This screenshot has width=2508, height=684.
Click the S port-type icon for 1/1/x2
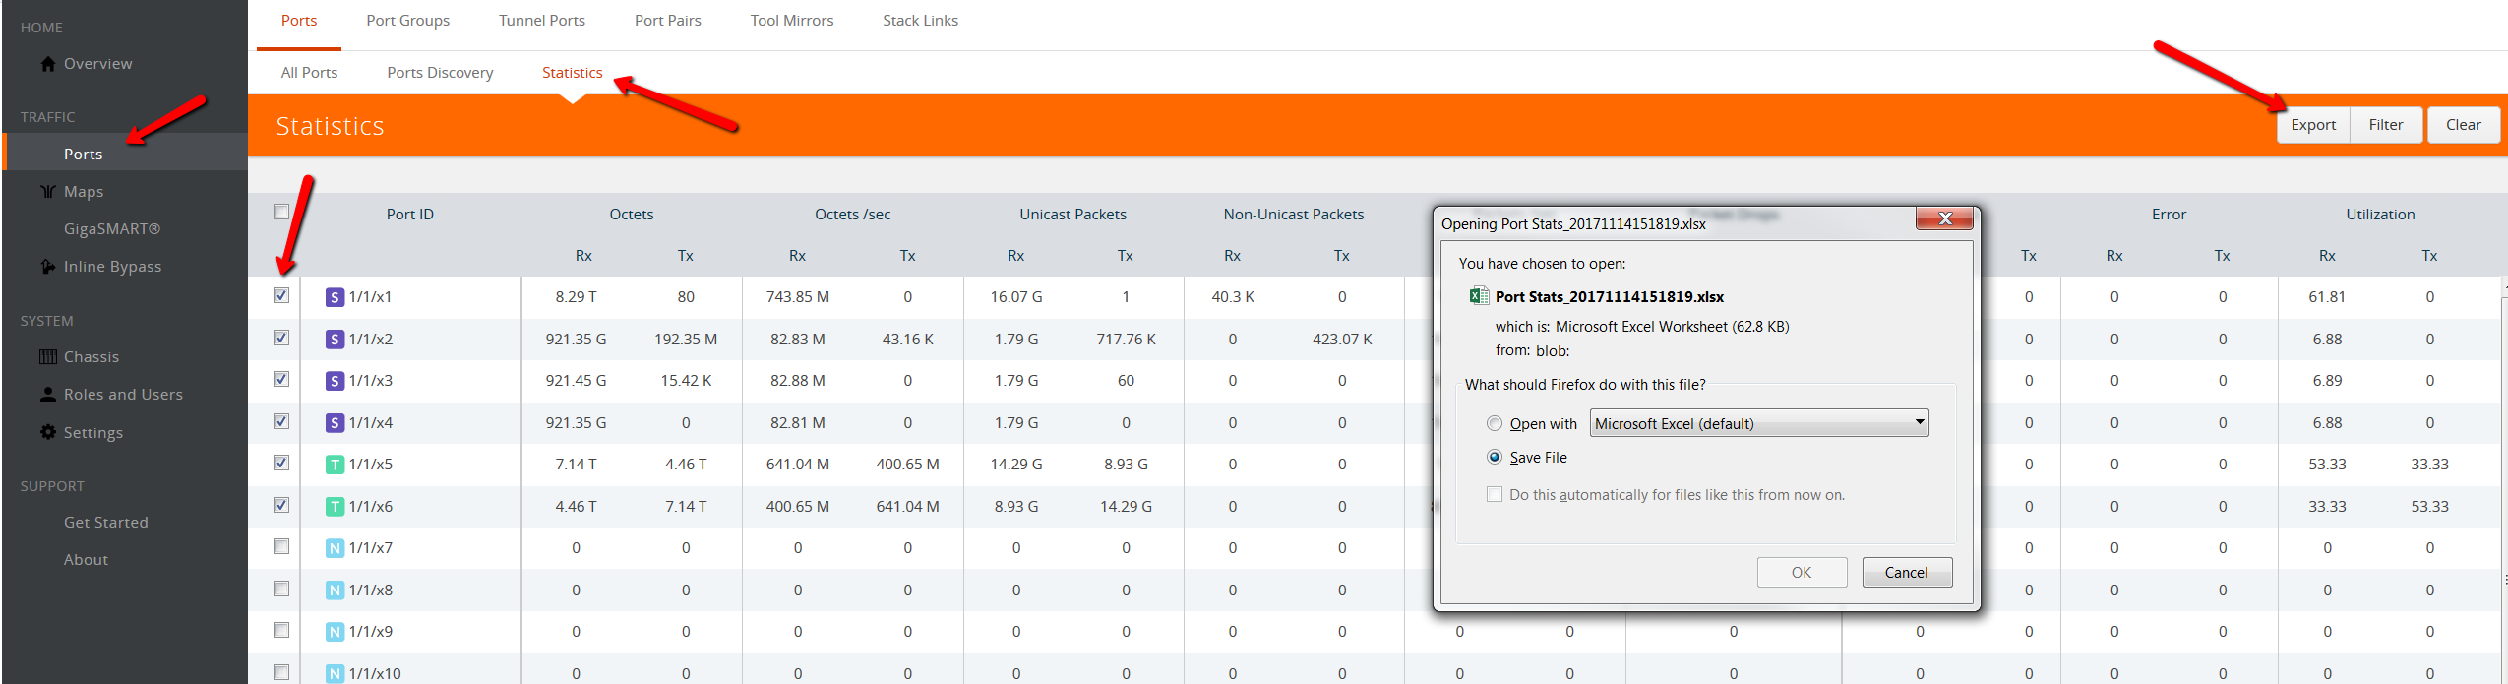point(335,340)
